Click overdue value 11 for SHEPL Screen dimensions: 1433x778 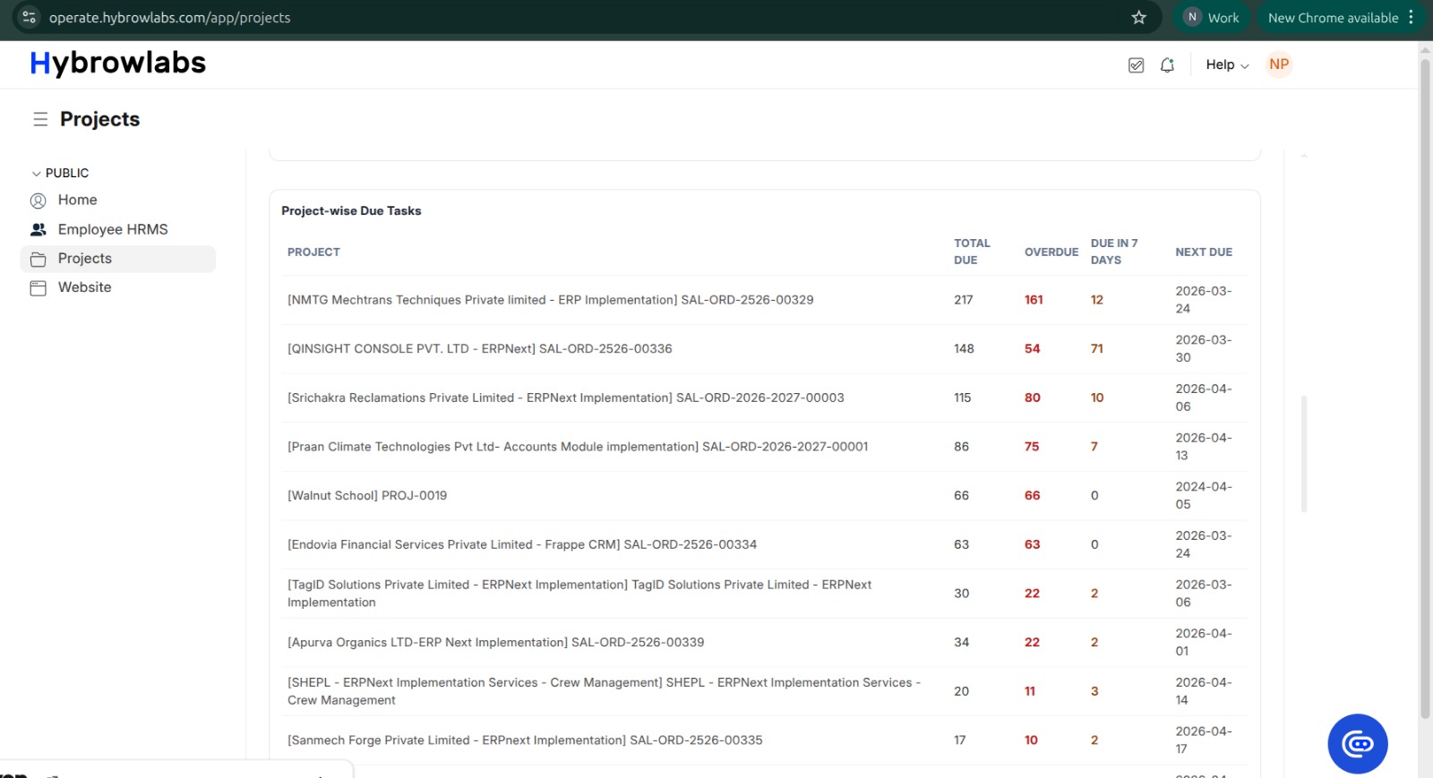tap(1030, 691)
